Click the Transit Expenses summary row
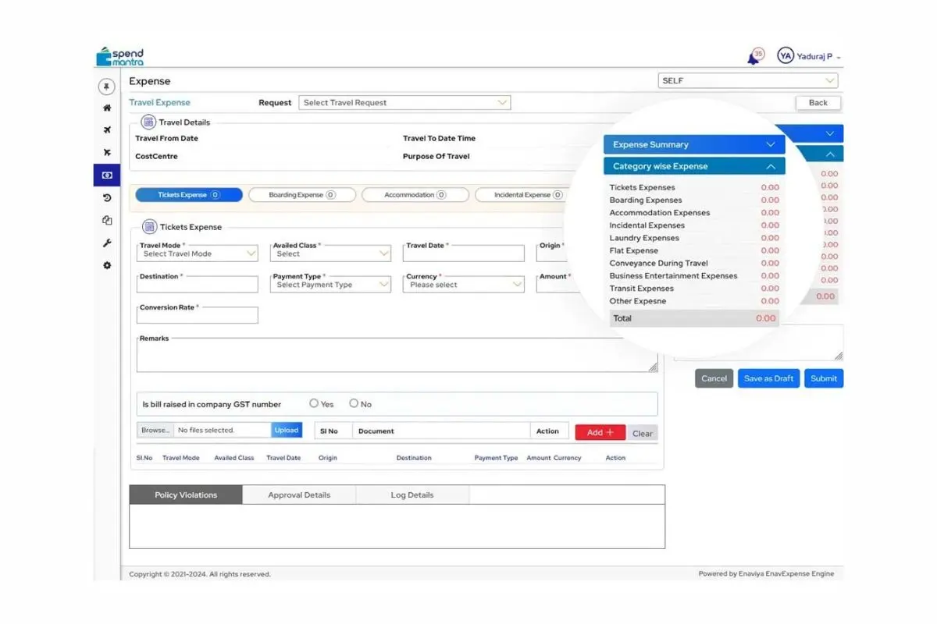This screenshot has height=624, width=937. point(694,288)
